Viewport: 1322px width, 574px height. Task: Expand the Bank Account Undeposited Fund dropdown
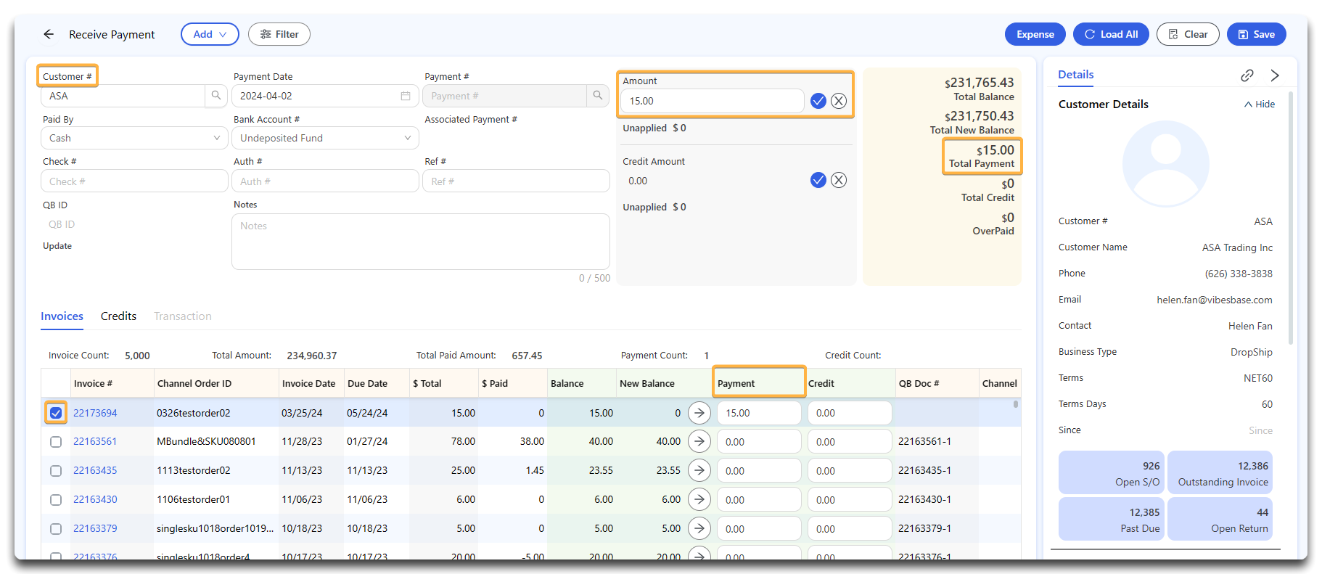click(x=325, y=138)
